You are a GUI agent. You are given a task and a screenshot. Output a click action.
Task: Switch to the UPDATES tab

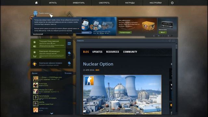[97, 52]
